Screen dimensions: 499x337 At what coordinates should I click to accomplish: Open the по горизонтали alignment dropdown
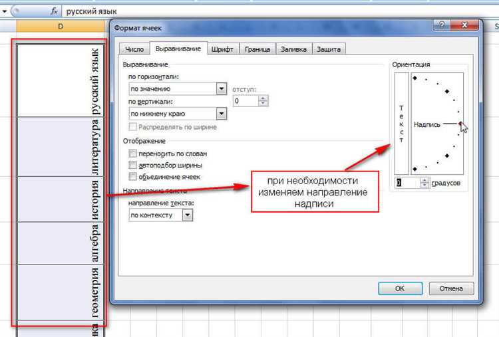pos(222,88)
